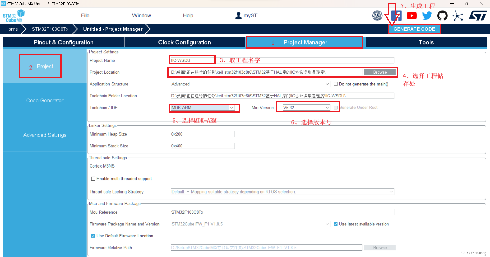
Task: Open Firmware Package Name and Version dropdown
Action: 251,224
